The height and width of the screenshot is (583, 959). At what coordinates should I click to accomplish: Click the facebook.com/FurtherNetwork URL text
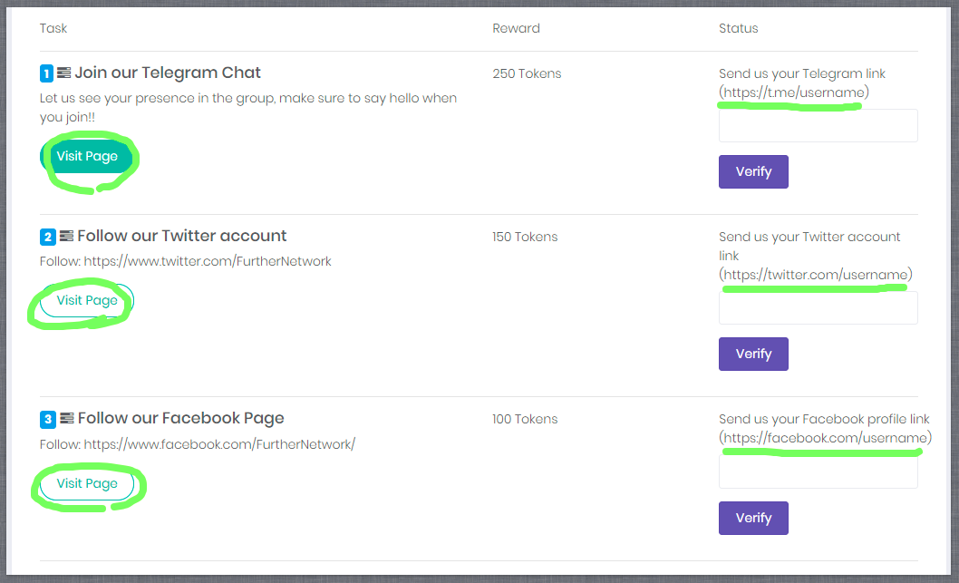click(x=219, y=444)
